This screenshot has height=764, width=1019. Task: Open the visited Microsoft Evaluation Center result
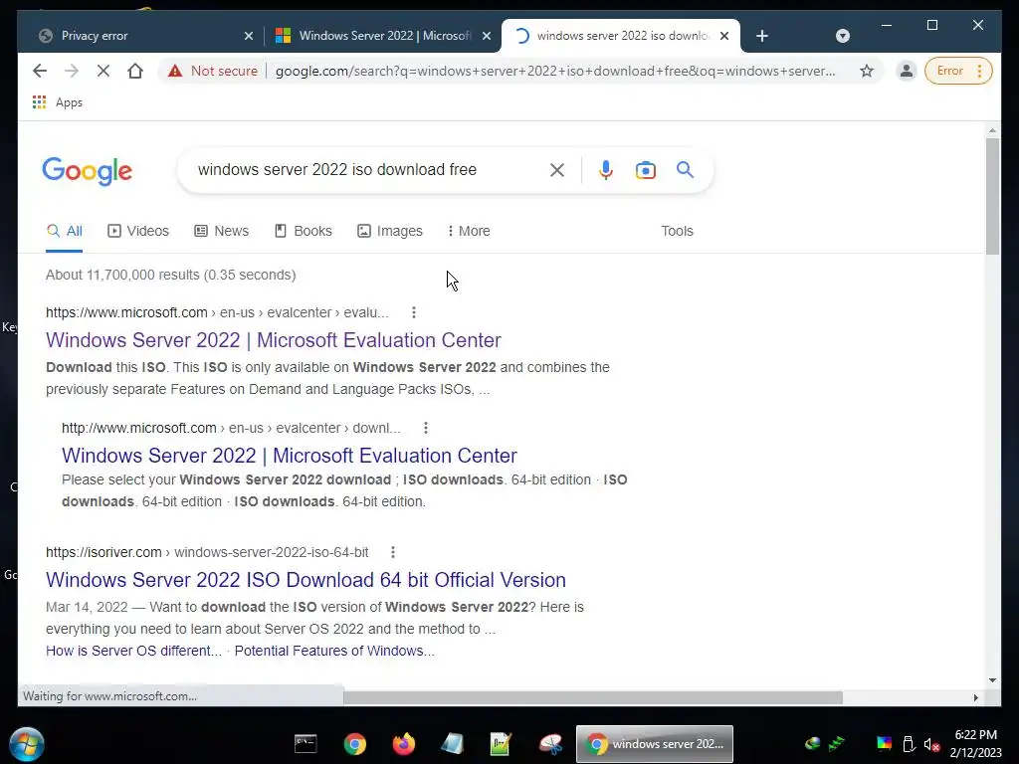coord(273,340)
